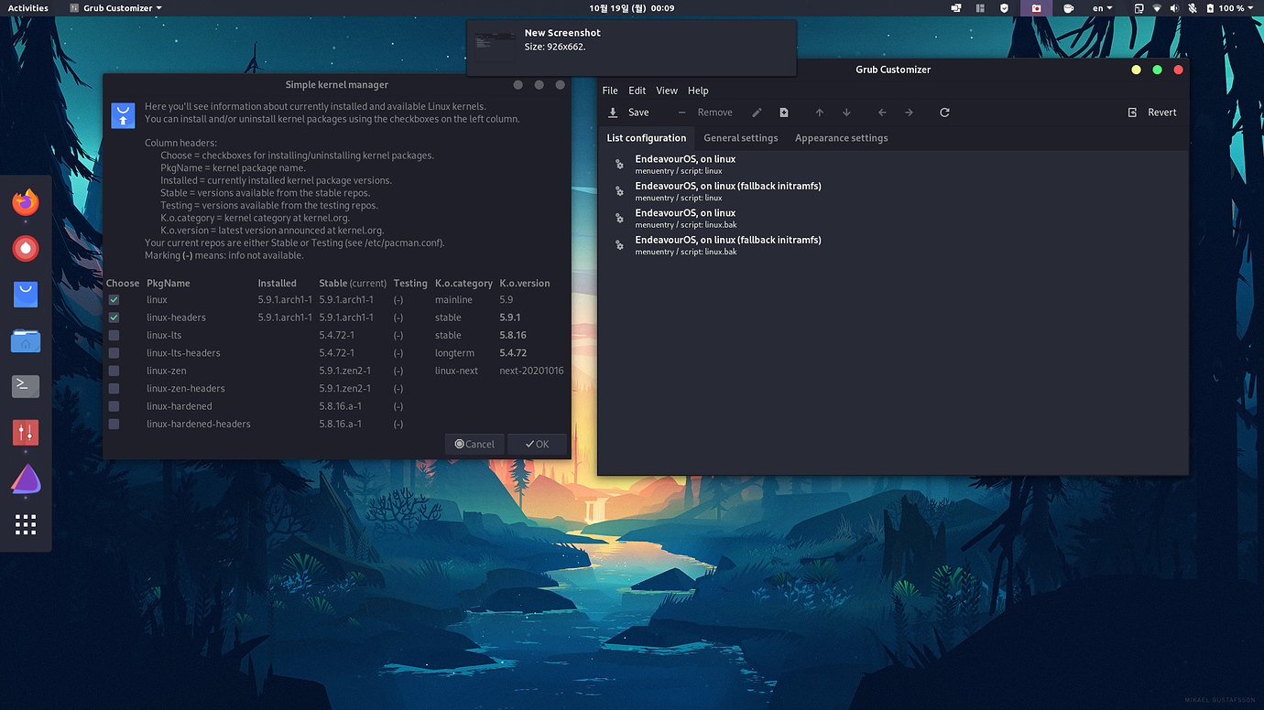The width and height of the screenshot is (1264, 710).
Task: Select first 'EndeavourOS, on linux' entry (script: linux)
Action: [x=893, y=165]
